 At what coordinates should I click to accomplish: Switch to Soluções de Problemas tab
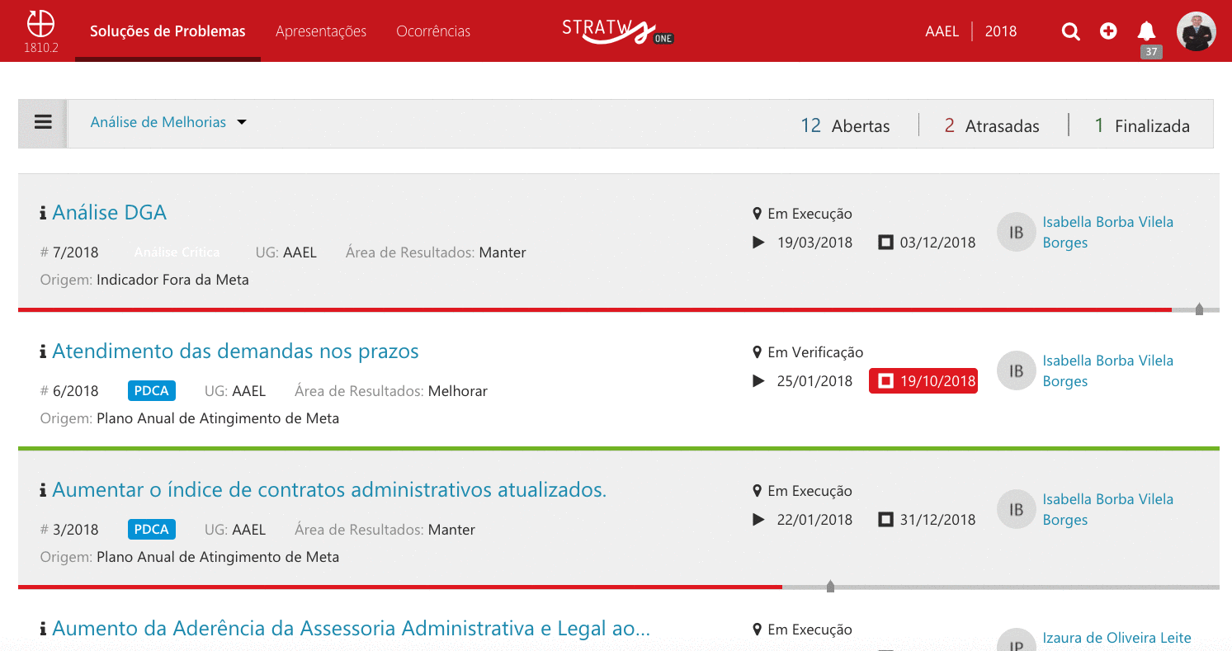[168, 31]
